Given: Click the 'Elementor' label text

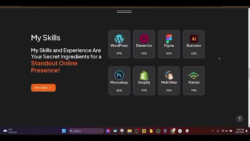Looking at the screenshot, I should click(144, 45).
